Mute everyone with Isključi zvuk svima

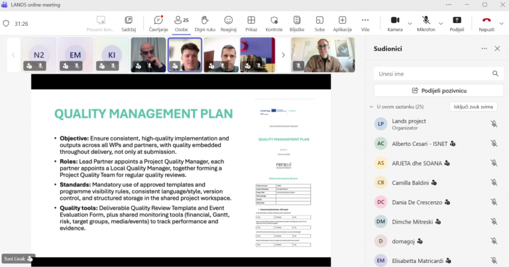473,107
